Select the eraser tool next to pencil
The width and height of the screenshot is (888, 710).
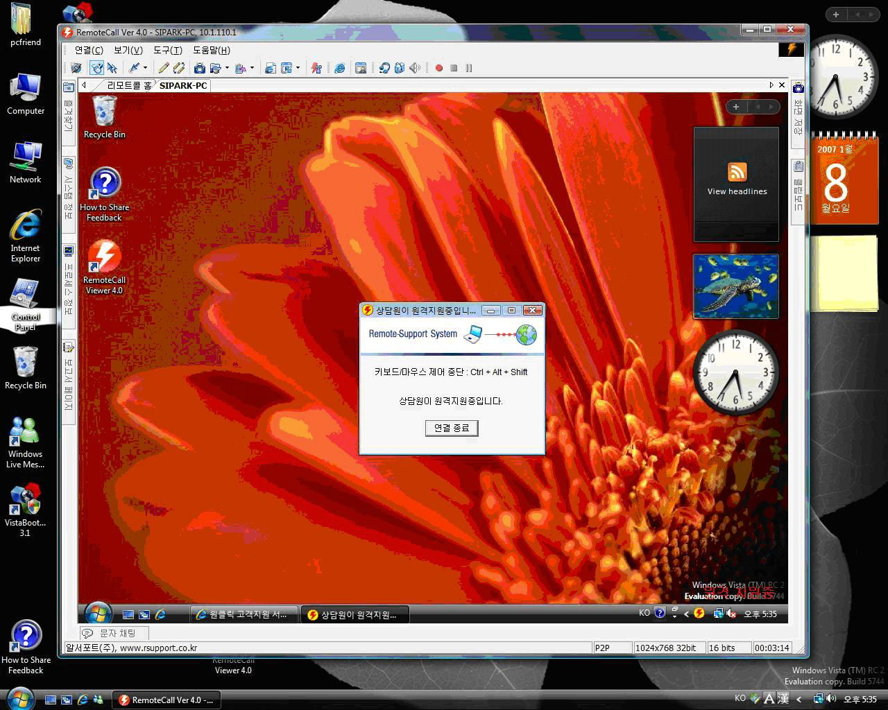pyautogui.click(x=179, y=68)
